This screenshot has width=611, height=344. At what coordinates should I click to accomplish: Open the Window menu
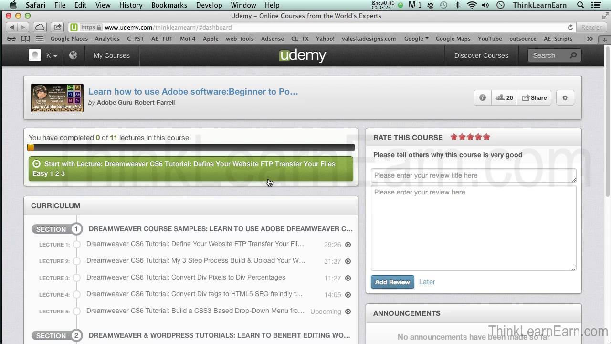click(x=243, y=5)
